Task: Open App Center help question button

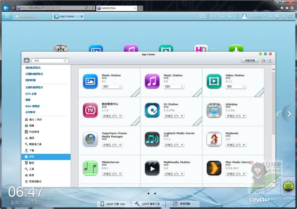Action: (270, 60)
